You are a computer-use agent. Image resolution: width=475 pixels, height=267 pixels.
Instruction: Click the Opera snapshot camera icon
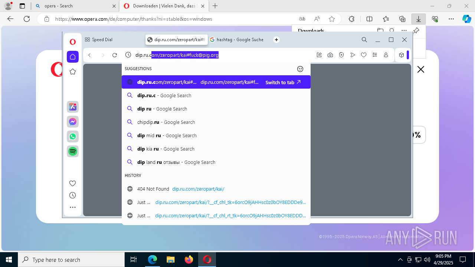[x=330, y=55]
